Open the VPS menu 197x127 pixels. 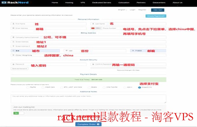point(83,3)
